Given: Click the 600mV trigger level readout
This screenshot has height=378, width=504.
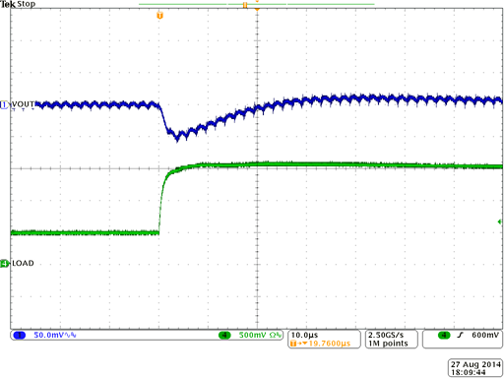Looking at the screenshot, I should pyautogui.click(x=485, y=335).
